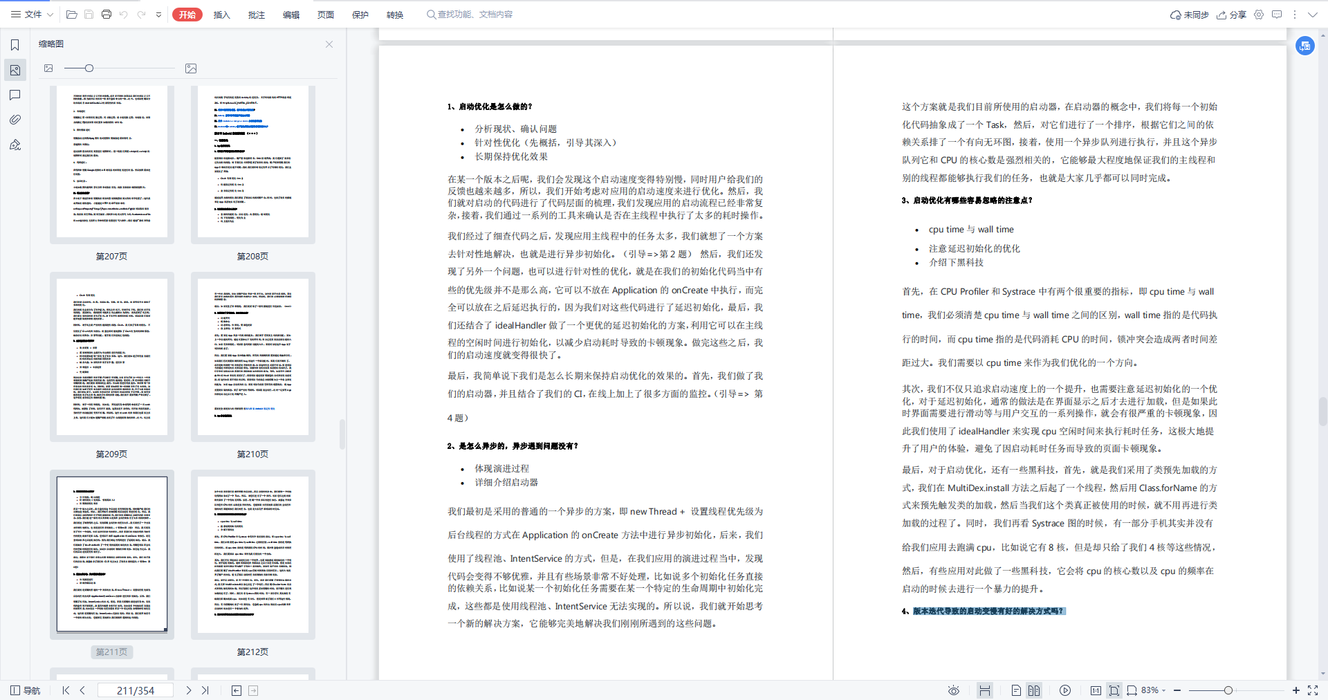Select the 第208页 thumbnail

coord(253,165)
